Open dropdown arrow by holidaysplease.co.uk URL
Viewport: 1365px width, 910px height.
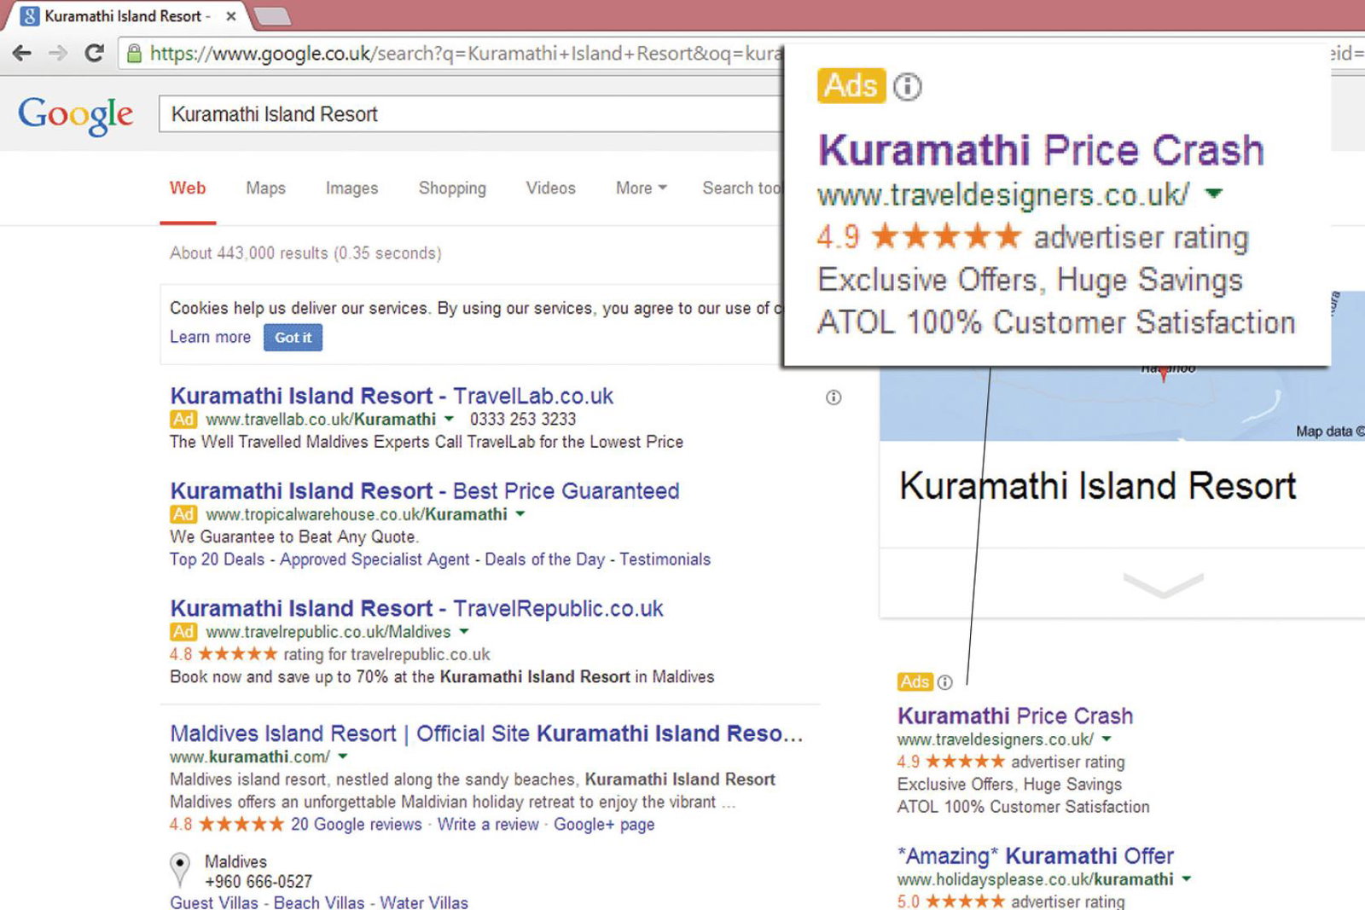[1187, 879]
